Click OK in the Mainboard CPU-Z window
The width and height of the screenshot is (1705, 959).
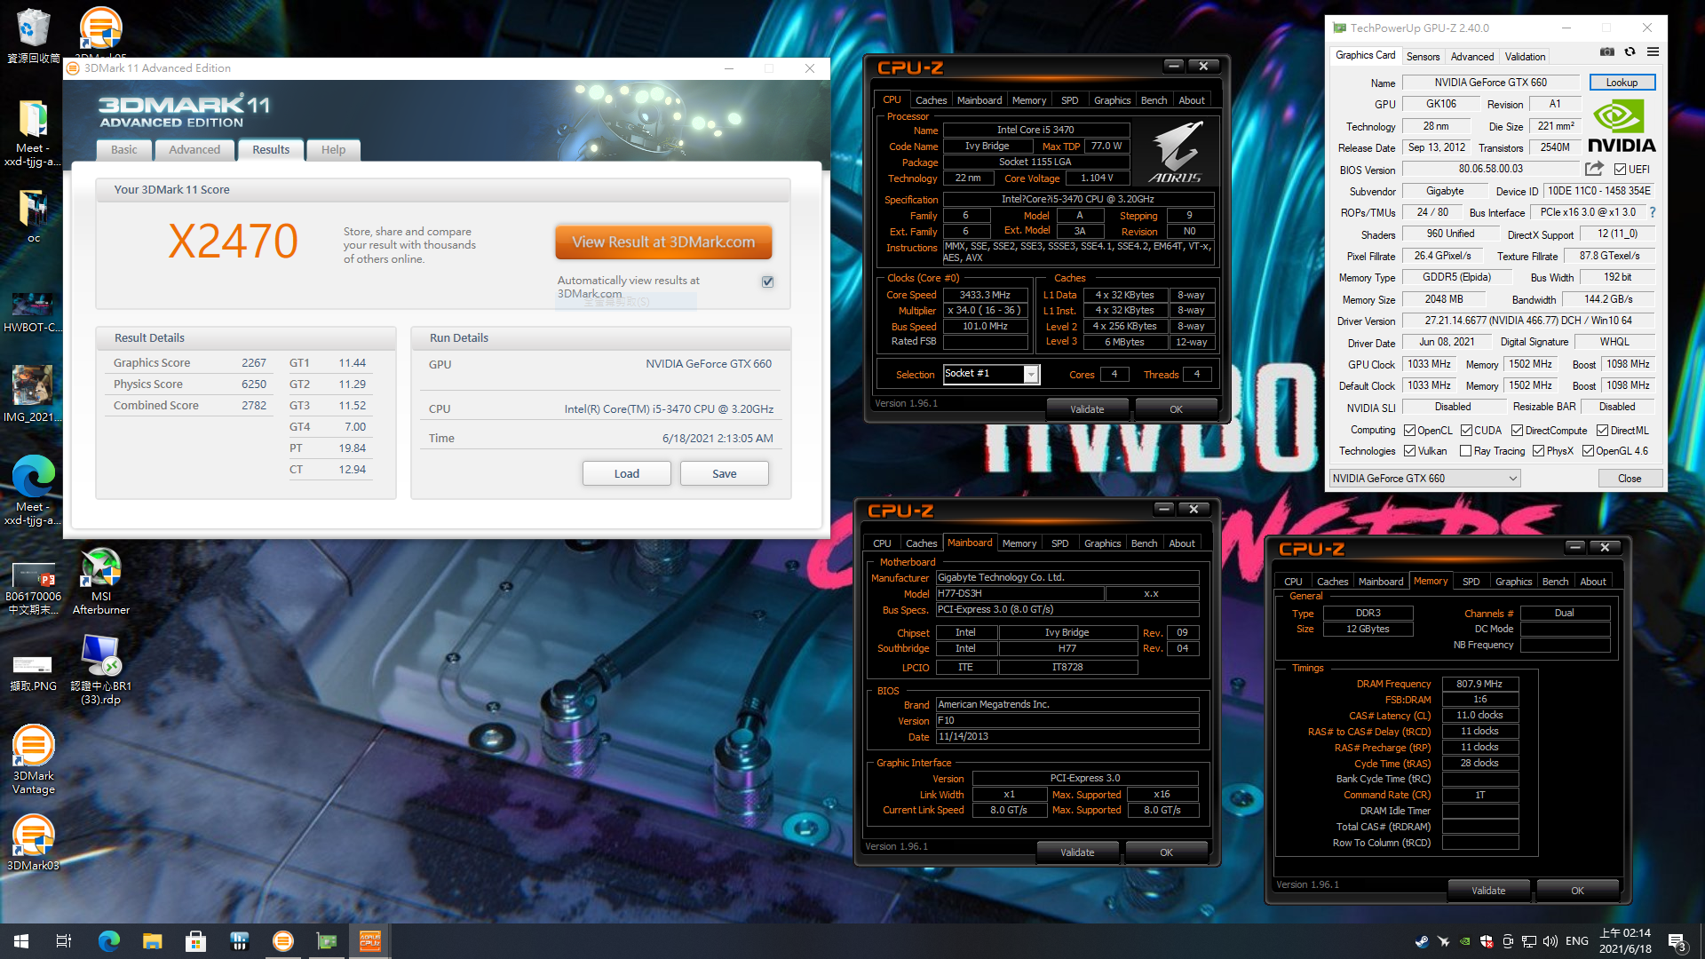pyautogui.click(x=1166, y=852)
